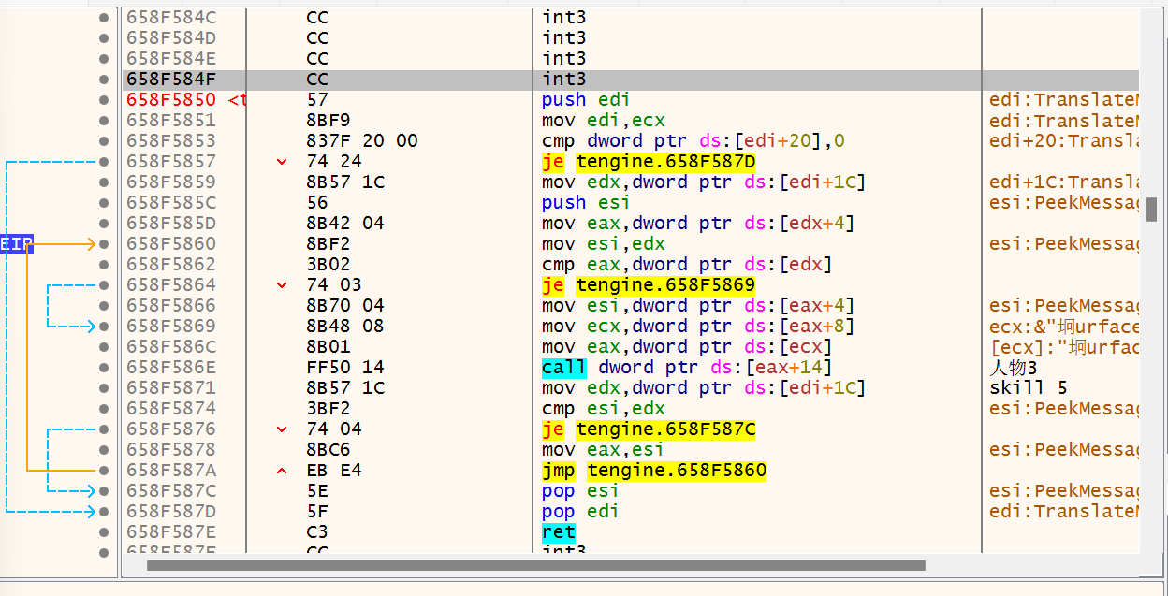
Task: Select the 'pop esi' instruction
Action: pos(580,491)
